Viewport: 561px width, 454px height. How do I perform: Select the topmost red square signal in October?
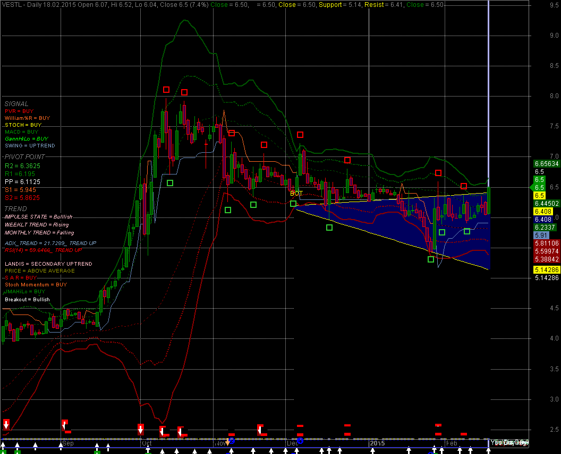click(166, 90)
